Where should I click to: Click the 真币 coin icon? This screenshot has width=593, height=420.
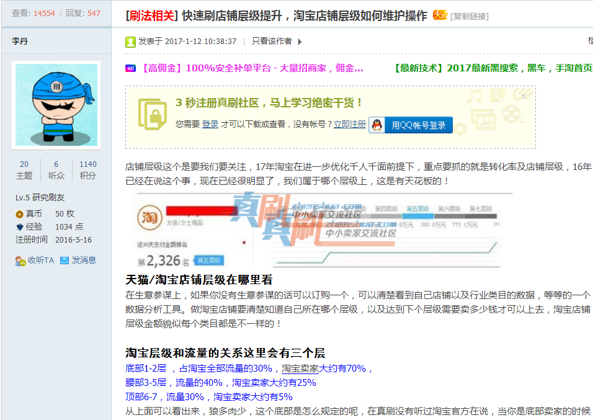[x=19, y=214]
